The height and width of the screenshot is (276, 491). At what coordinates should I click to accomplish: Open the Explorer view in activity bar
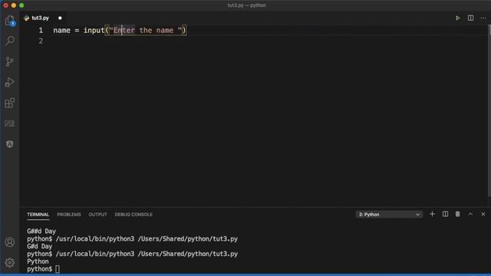[10, 21]
